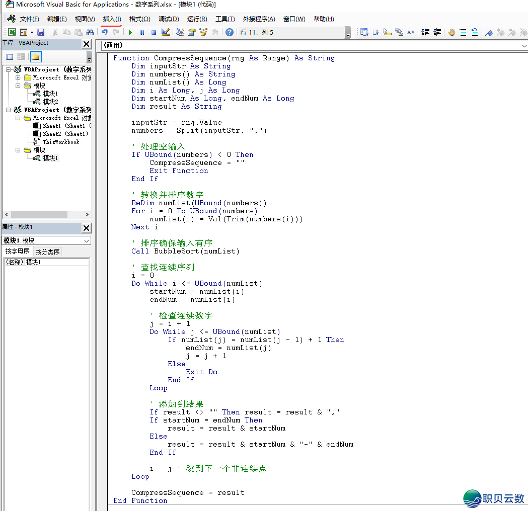
Task: Stop execution with the Reset square button
Action: click(x=154, y=32)
